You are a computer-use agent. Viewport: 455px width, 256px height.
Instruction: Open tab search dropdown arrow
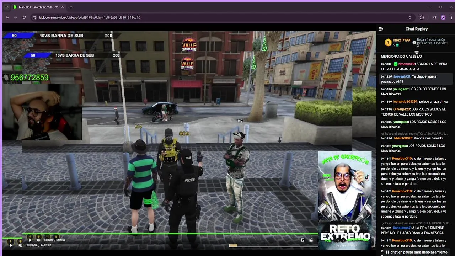point(6,7)
